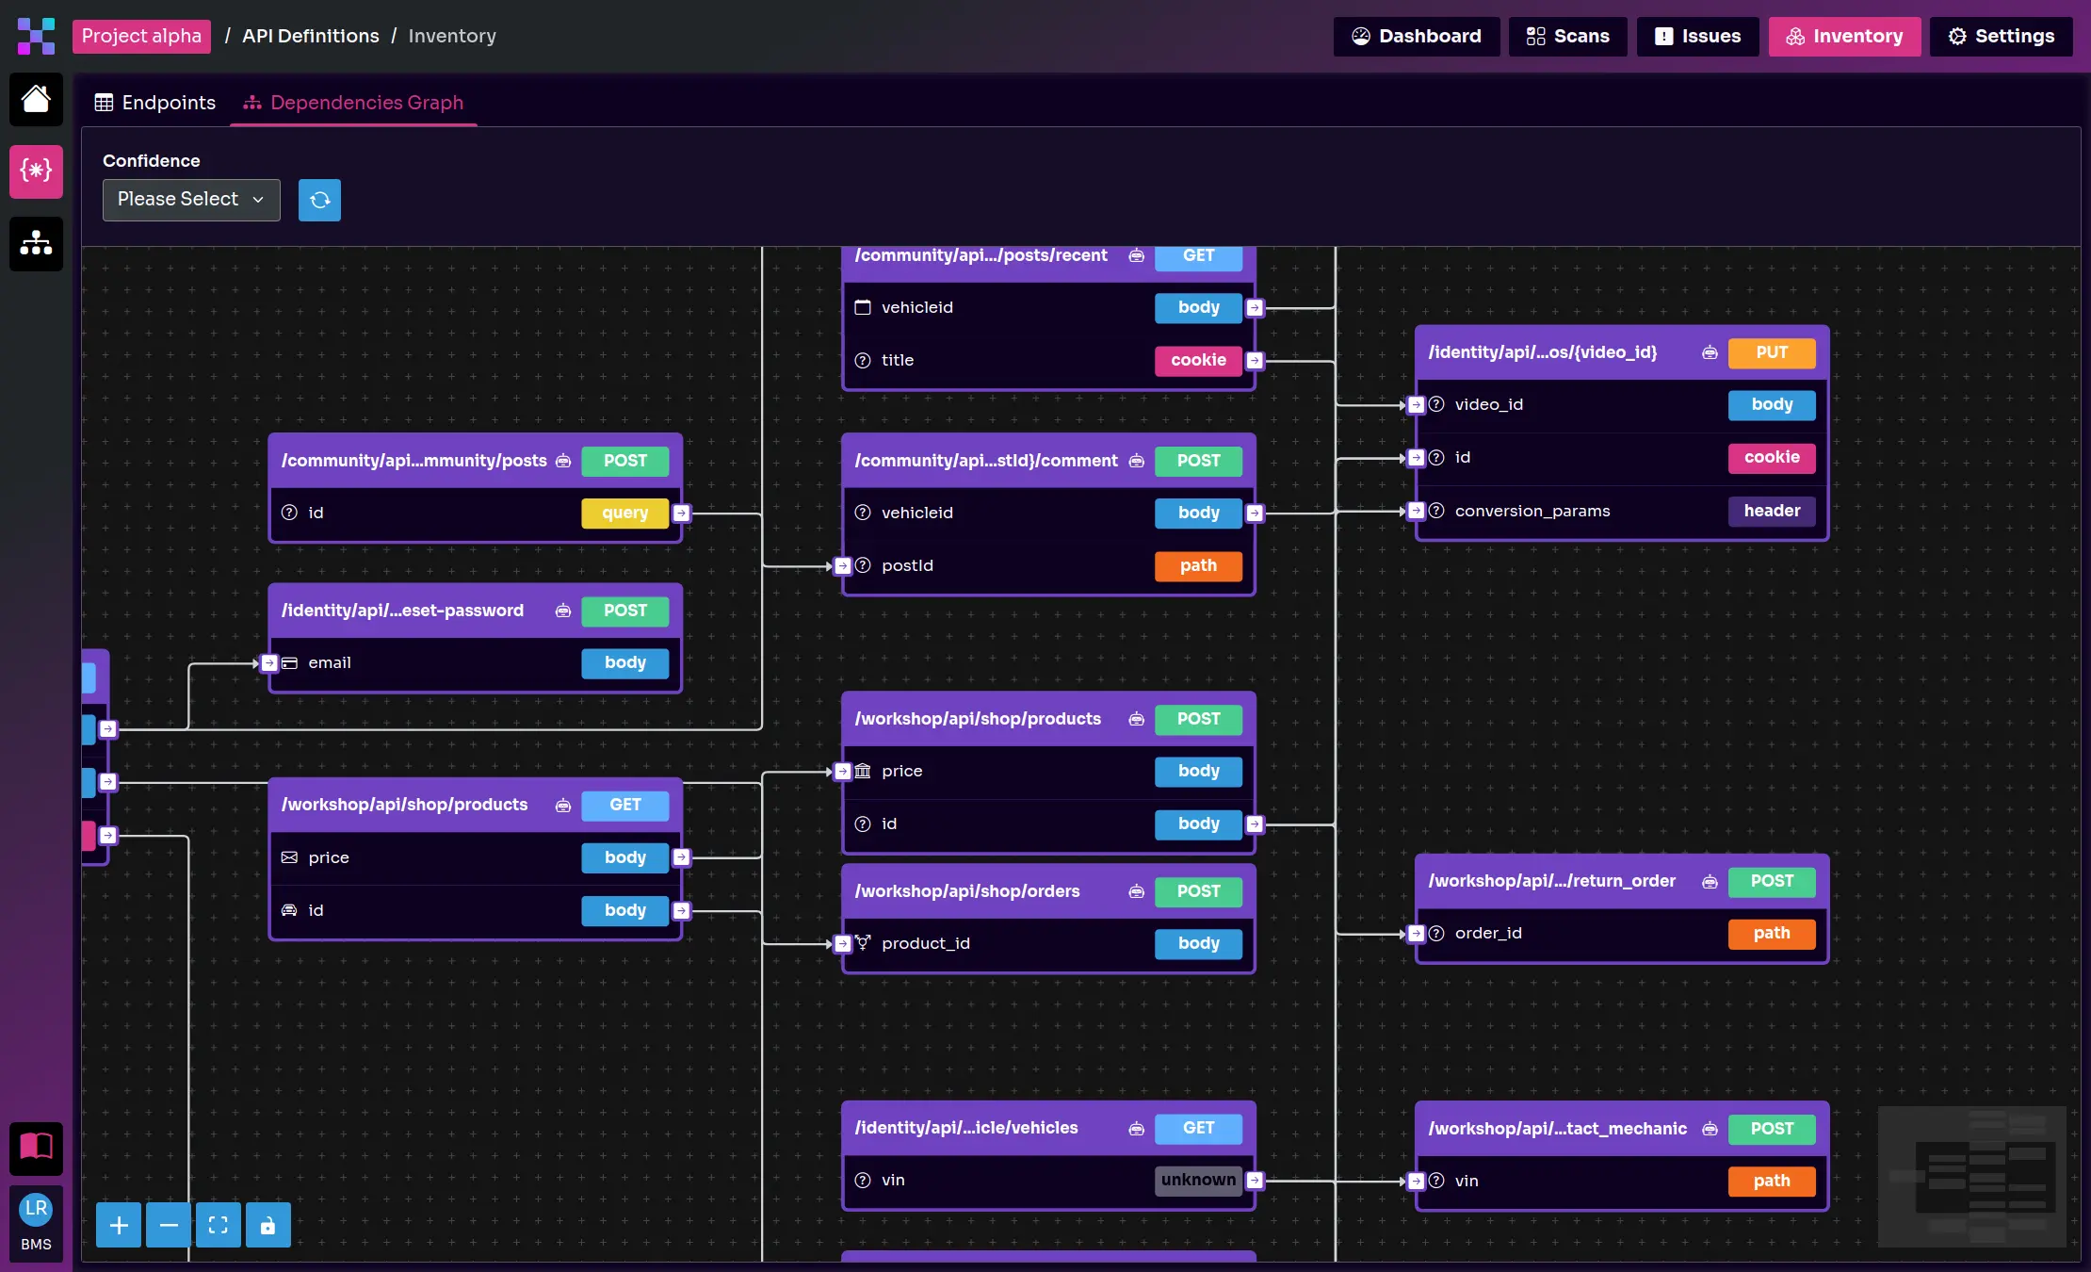
Task: Click robot icon on /workshop/api/shop/orders node
Action: 1137,891
